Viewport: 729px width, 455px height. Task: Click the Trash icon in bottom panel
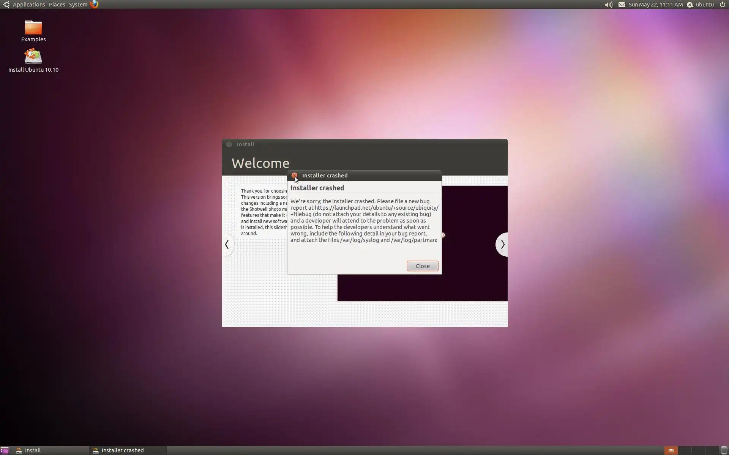pyautogui.click(x=724, y=450)
